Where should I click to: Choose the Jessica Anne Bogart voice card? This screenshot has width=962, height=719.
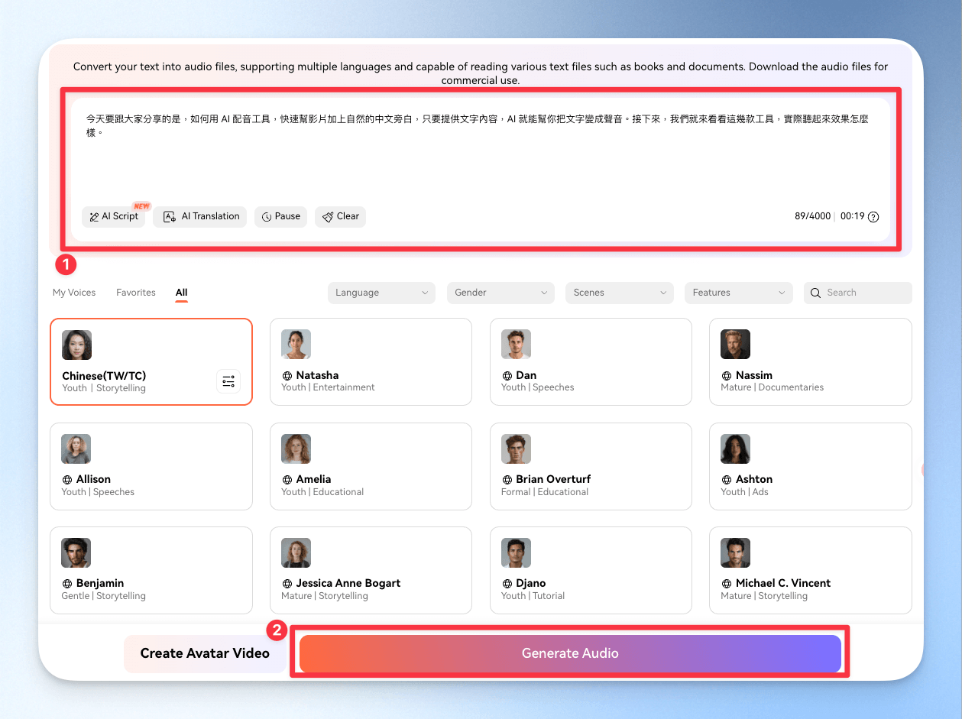coord(371,570)
